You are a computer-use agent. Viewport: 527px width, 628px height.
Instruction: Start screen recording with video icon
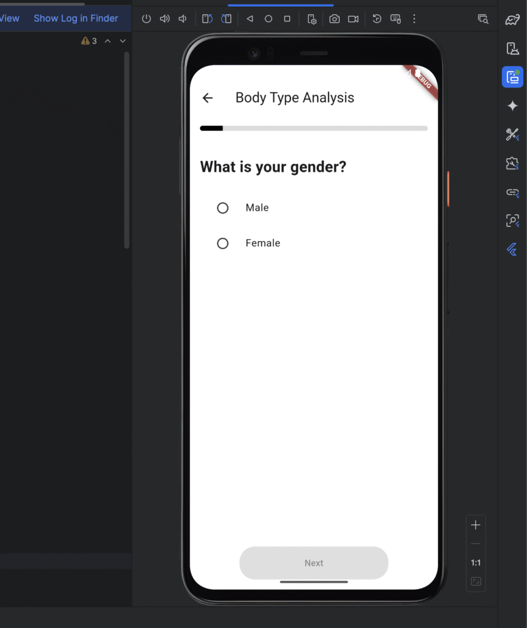tap(354, 19)
